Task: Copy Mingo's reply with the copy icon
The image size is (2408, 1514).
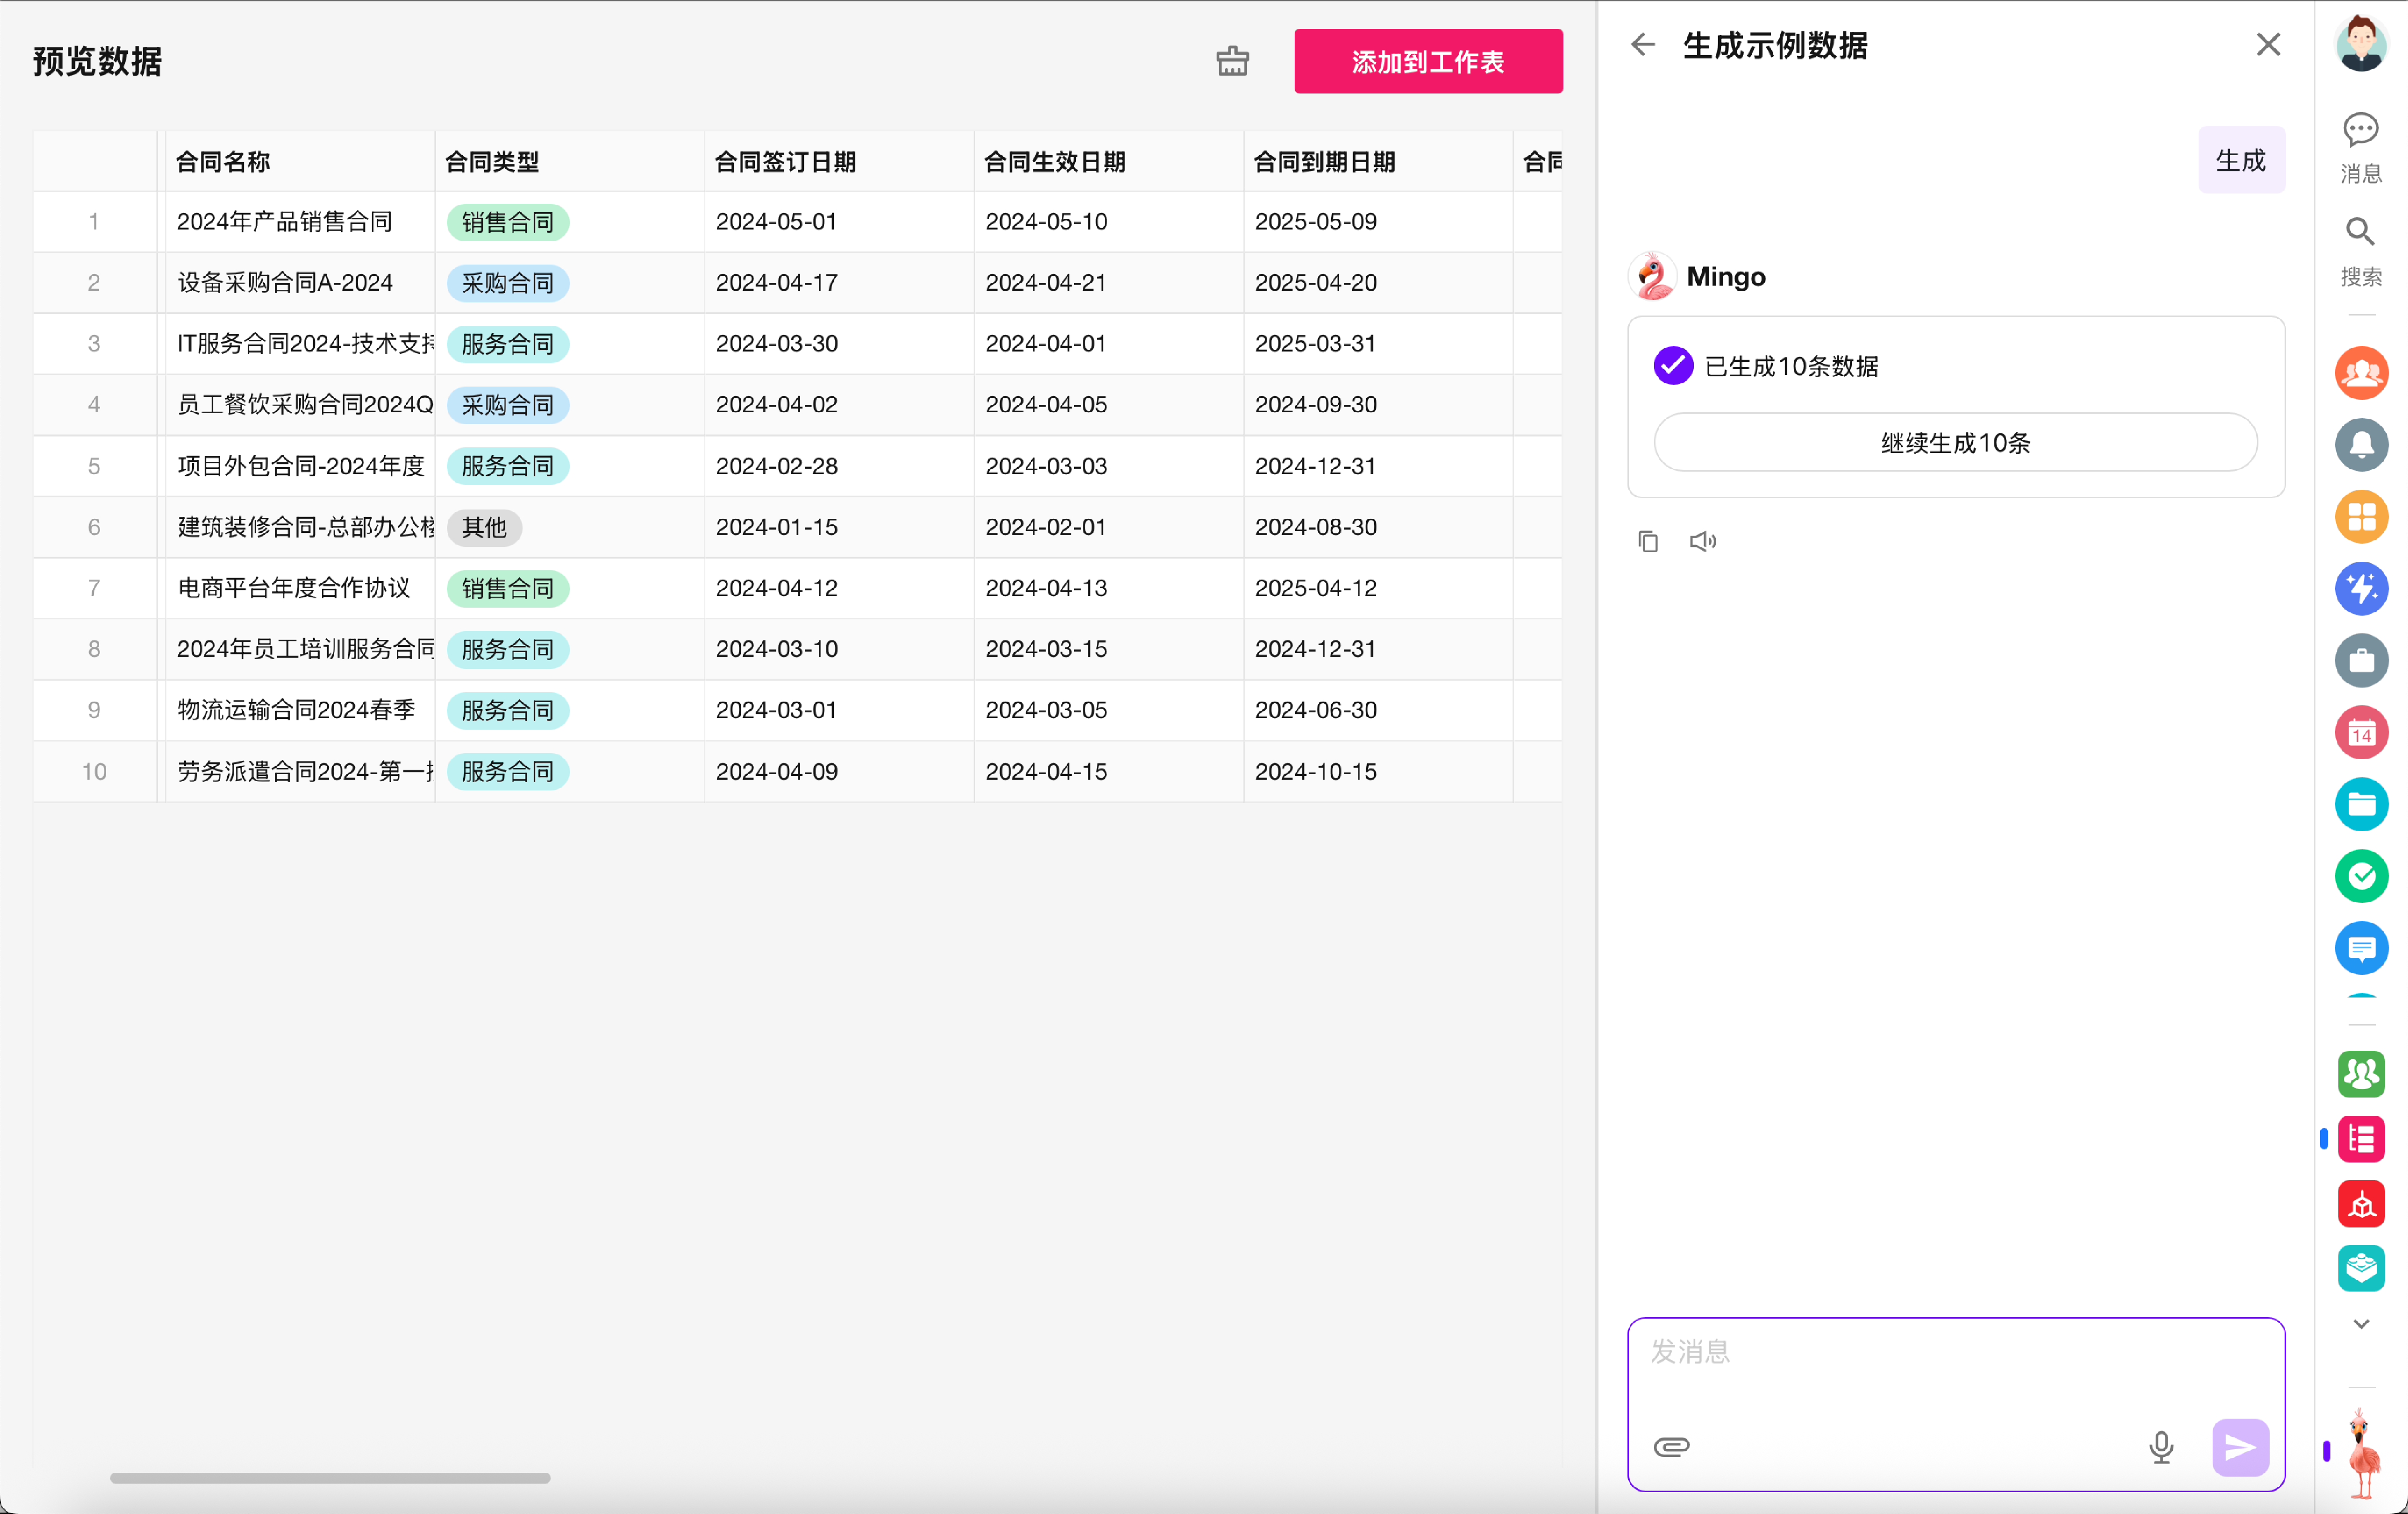Action: point(1648,541)
